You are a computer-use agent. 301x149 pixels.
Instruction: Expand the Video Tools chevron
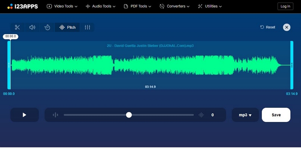(x=76, y=6)
